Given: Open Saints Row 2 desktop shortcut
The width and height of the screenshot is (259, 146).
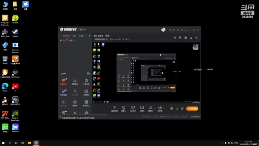Looking at the screenshot, I should click(x=5, y=34).
